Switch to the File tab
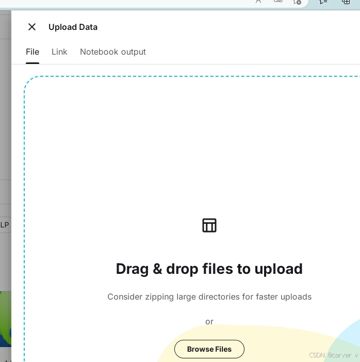Viewport: 360px width, 362px height. point(32,52)
